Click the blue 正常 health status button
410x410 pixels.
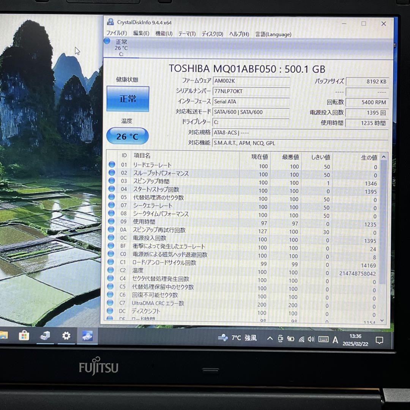(128, 99)
